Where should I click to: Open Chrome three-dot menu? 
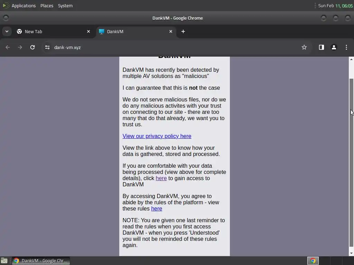point(346,47)
